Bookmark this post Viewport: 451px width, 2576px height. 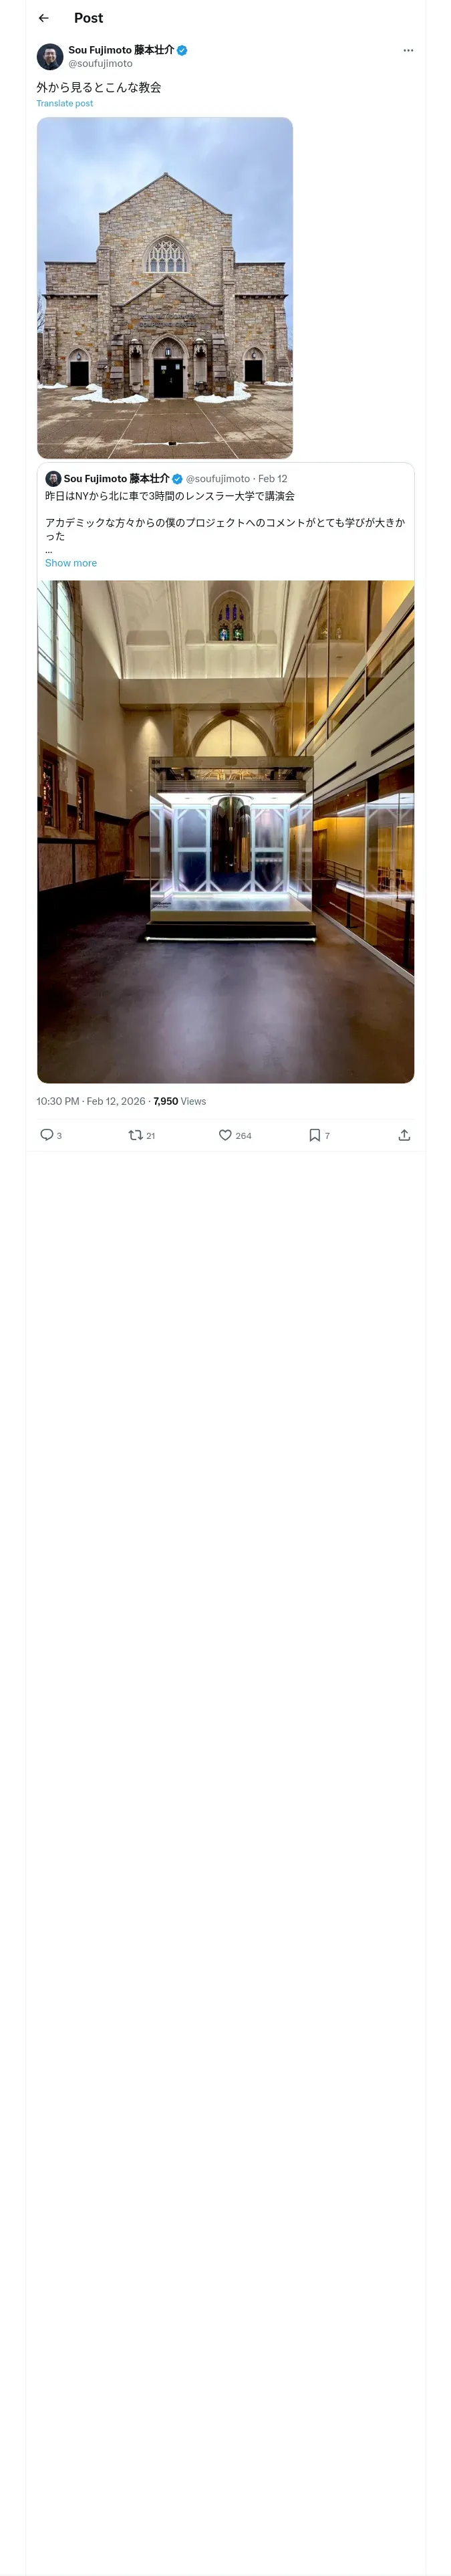(x=314, y=1134)
